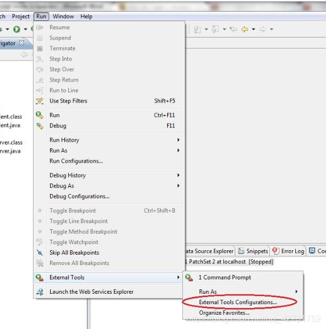Click the Snippets tab icon
The width and height of the screenshot is (326, 329).
[x=241, y=251]
